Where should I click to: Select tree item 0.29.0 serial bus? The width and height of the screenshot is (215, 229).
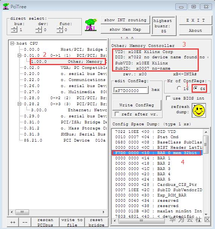(65, 116)
